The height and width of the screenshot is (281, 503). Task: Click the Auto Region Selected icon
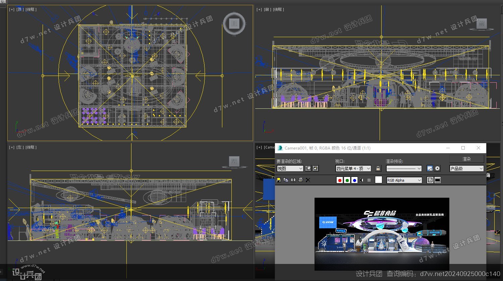click(x=315, y=168)
